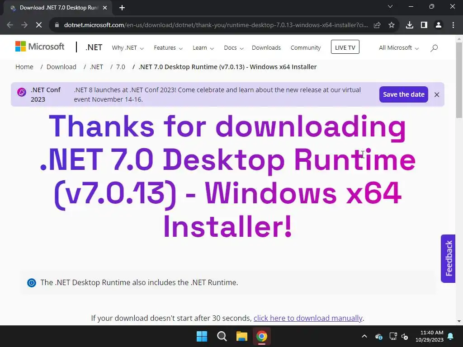This screenshot has width=463, height=347.
Task: Expand the All Microsoft menu
Action: pyautogui.click(x=399, y=48)
